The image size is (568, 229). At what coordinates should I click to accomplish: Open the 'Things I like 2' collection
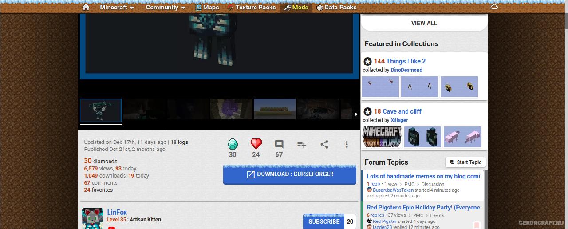(406, 61)
